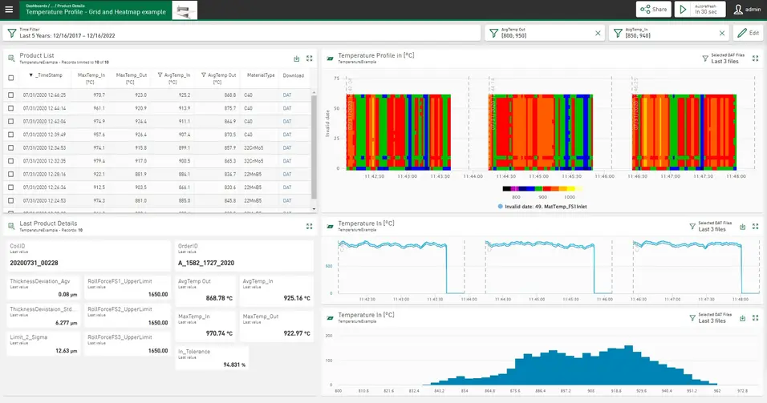The height and width of the screenshot is (403, 767).
Task: Clear the AvgTemp_In filter with X
Action: pos(721,33)
